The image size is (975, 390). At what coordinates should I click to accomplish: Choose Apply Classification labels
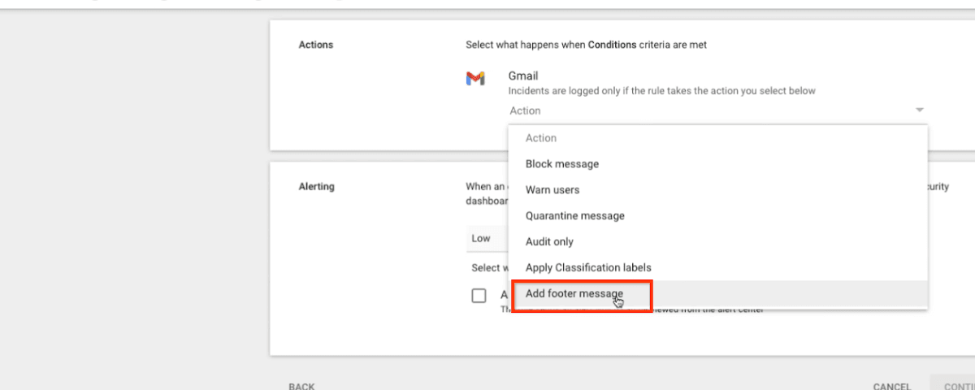coord(588,268)
